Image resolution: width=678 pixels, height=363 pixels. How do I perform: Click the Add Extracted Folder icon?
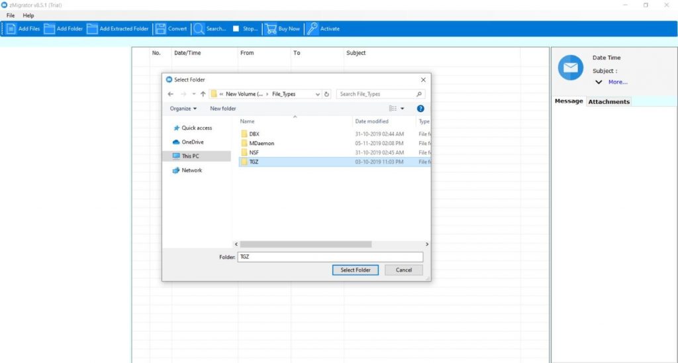pos(92,29)
